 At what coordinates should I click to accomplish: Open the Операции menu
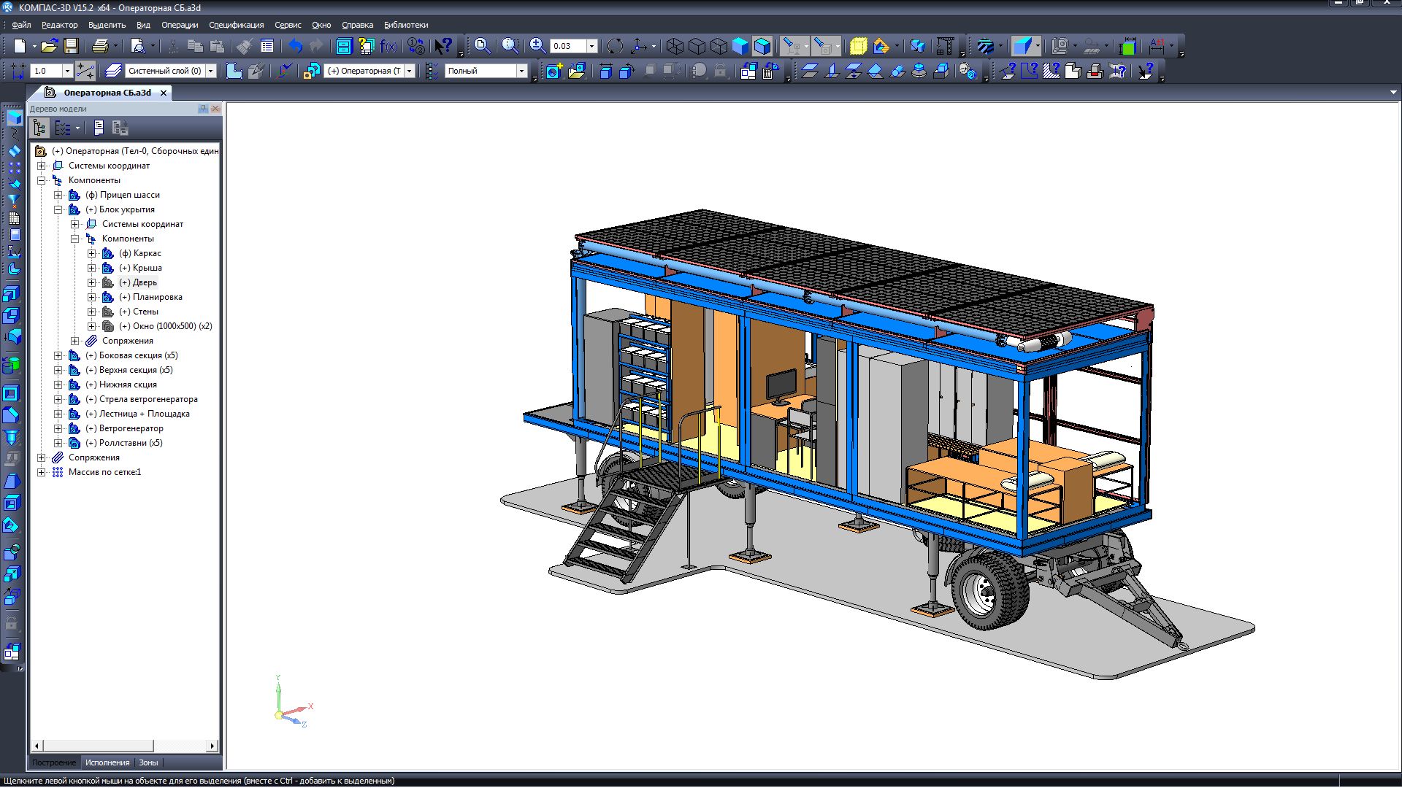click(180, 25)
